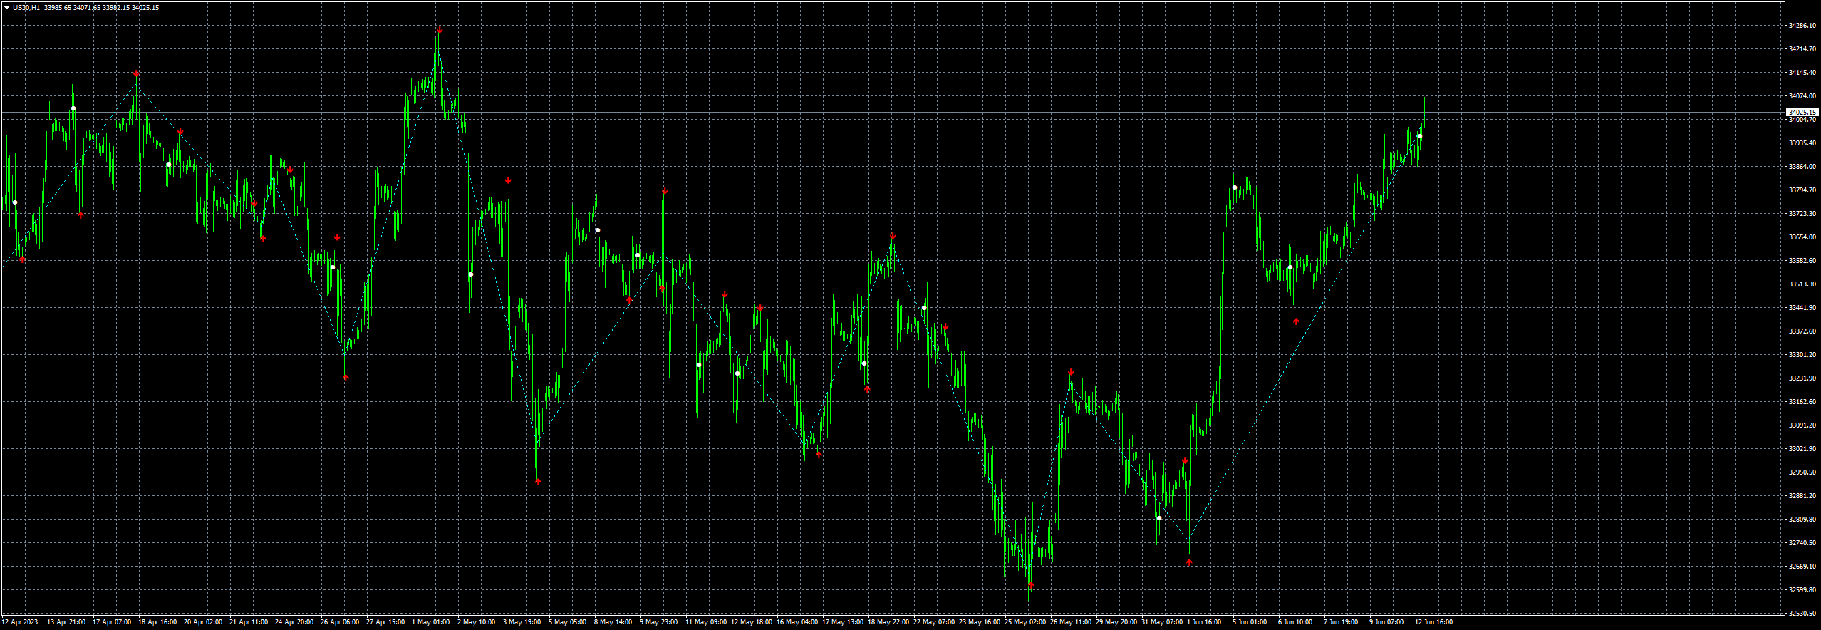The image size is (1821, 630).
Task: Click the 33864.00 price axis label
Action: point(1802,167)
